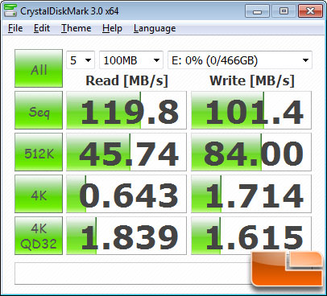Start the 512K random test

point(39,152)
